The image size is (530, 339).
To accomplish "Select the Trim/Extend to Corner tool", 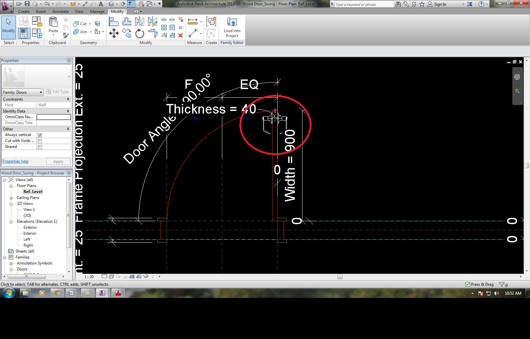I will coord(153,33).
